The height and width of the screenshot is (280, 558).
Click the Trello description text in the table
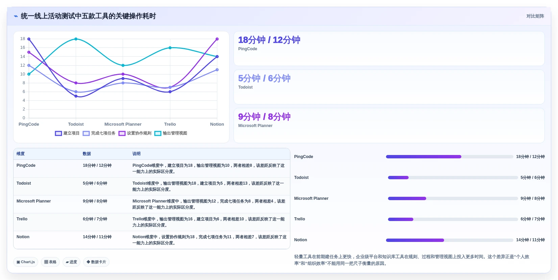tap(209, 222)
